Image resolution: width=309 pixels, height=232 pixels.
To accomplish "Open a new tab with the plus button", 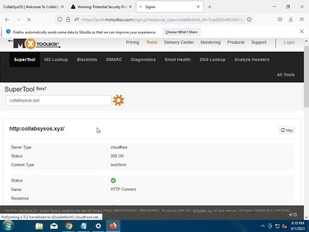I will click(209, 7).
